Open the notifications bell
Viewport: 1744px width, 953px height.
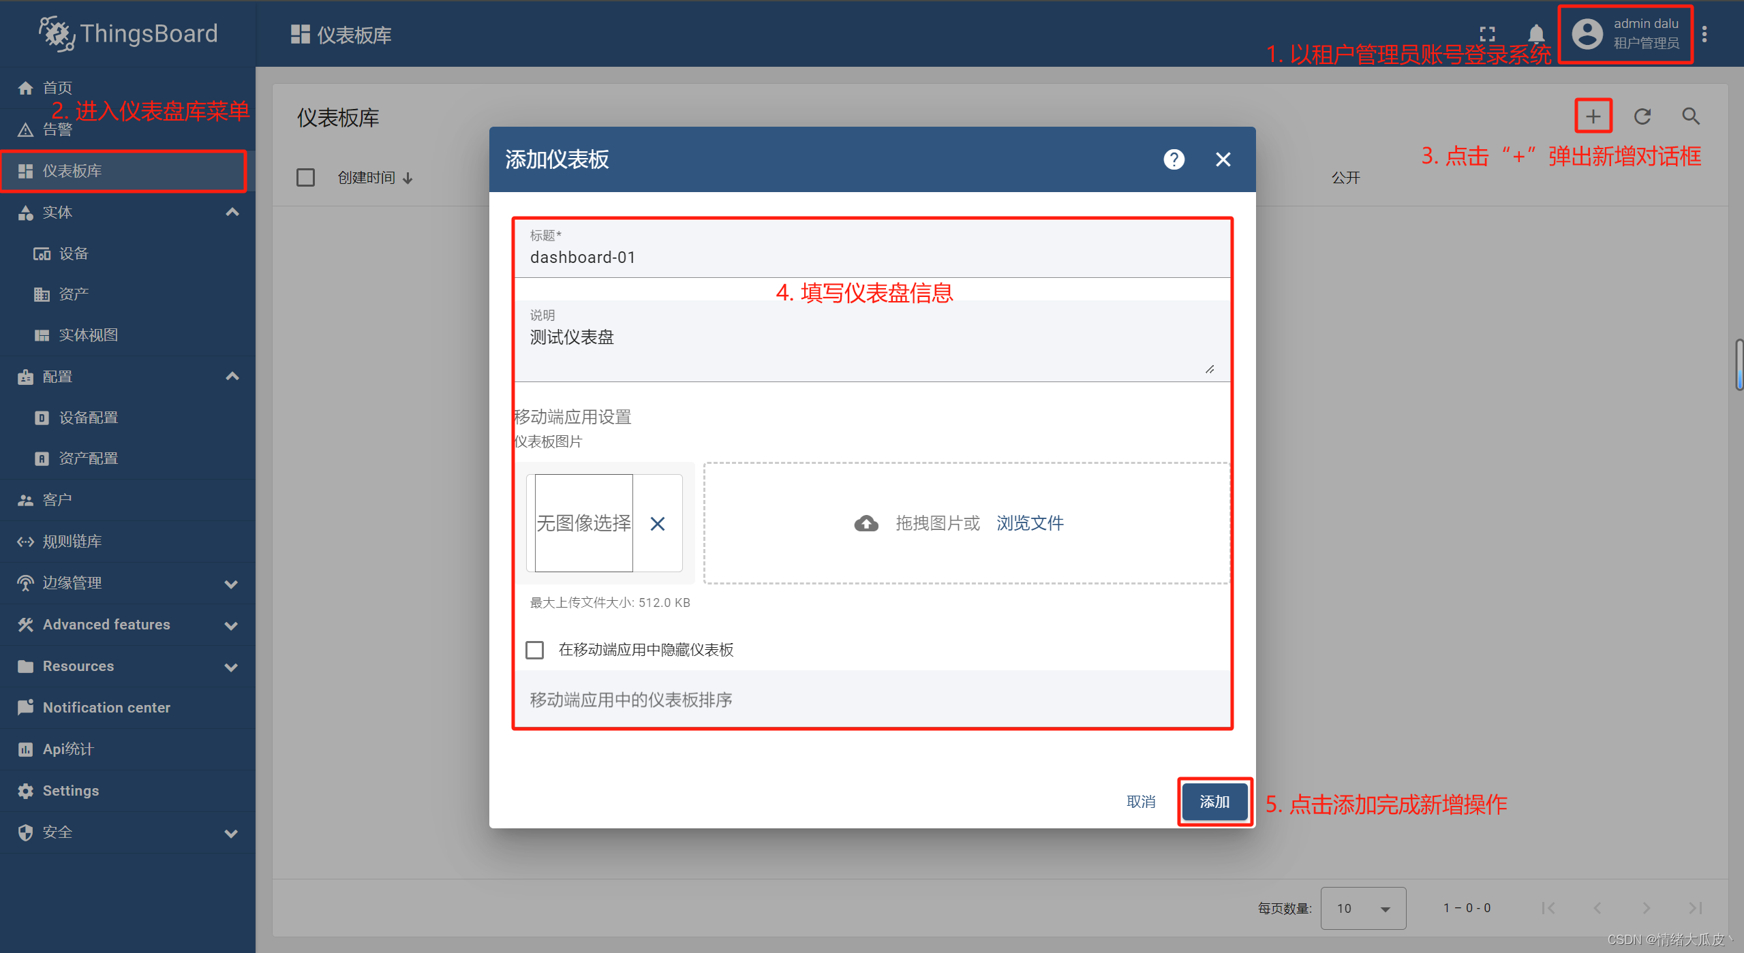[x=1536, y=33]
